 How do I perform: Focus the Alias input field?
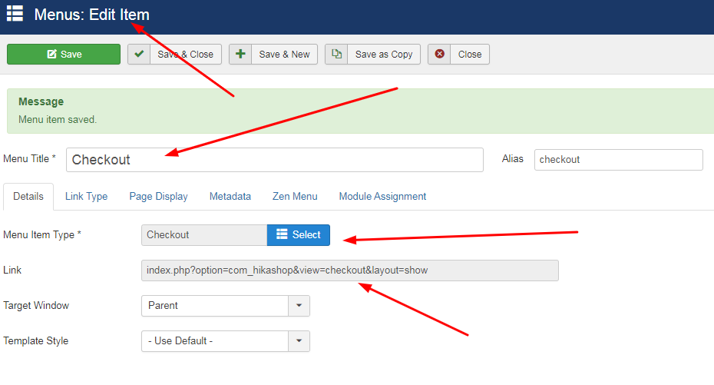click(x=618, y=160)
